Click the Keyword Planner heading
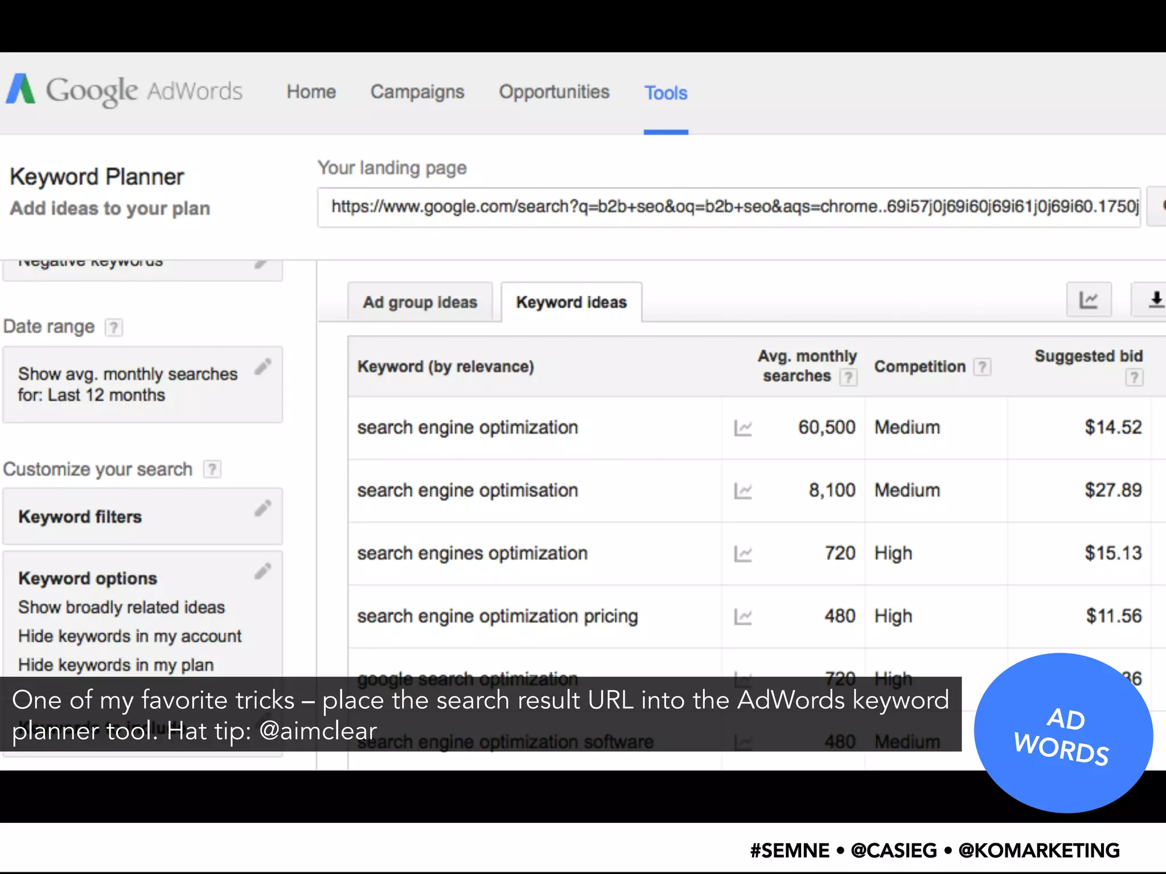 pos(97,177)
